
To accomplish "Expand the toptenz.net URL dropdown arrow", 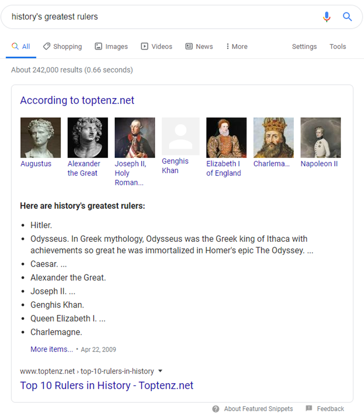I will pyautogui.click(x=160, y=371).
